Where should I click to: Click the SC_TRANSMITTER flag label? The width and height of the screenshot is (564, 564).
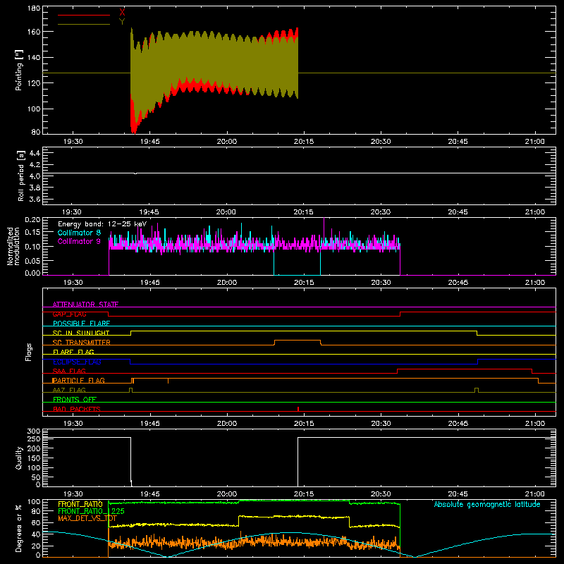pyautogui.click(x=82, y=343)
